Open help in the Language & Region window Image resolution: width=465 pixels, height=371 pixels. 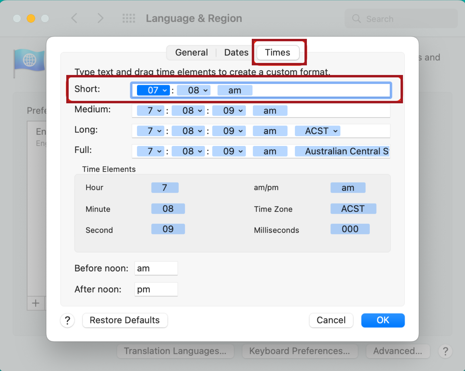coord(445,351)
